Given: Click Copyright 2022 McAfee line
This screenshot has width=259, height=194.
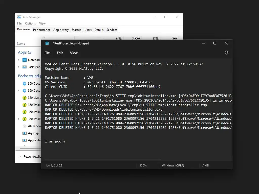Looking at the screenshot, I should (x=74, y=69).
